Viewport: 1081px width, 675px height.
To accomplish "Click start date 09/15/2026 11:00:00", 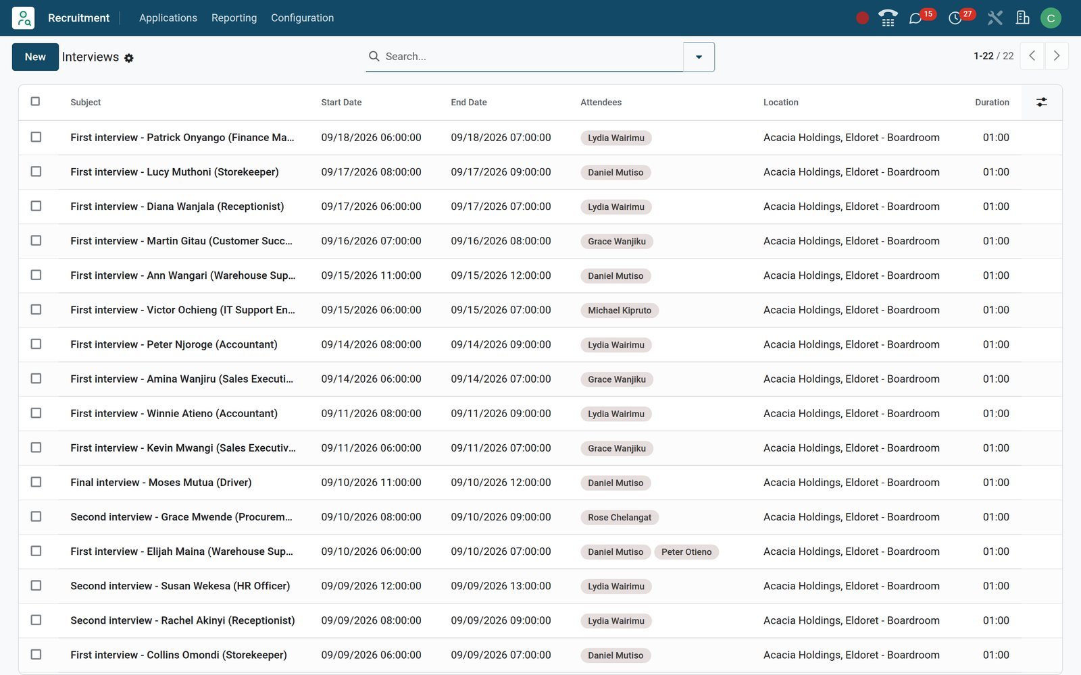I will tap(371, 275).
